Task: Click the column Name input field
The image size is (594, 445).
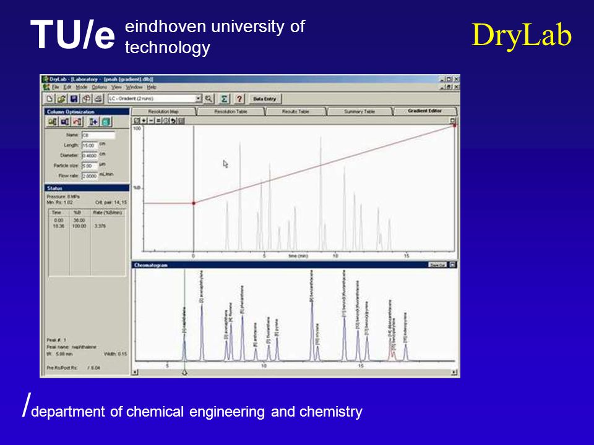Action: click(x=98, y=135)
